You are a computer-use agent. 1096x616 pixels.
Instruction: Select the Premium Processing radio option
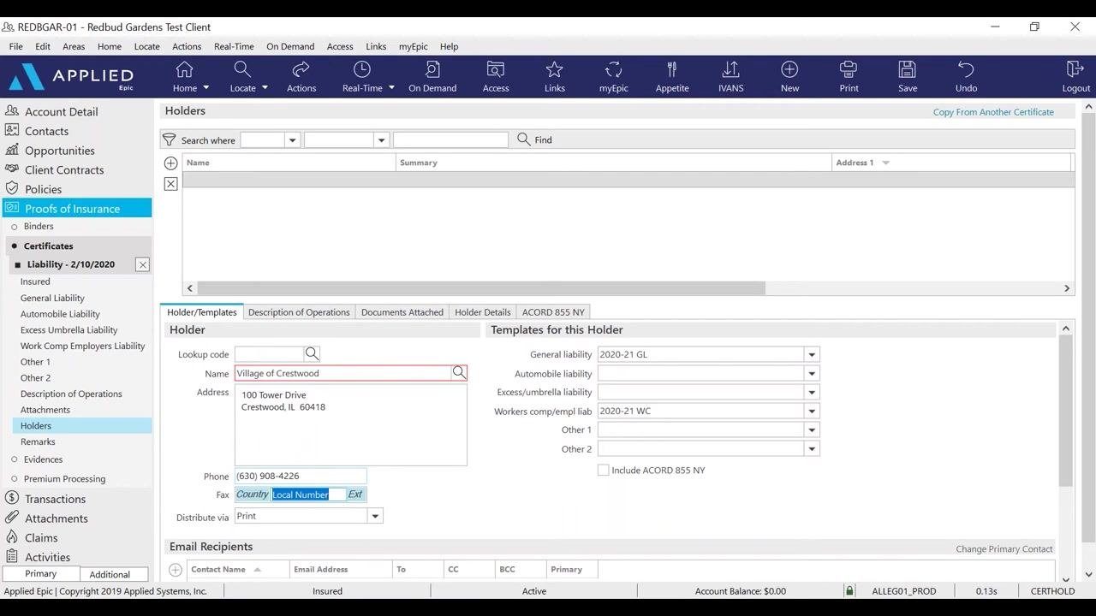pyautogui.click(x=15, y=479)
